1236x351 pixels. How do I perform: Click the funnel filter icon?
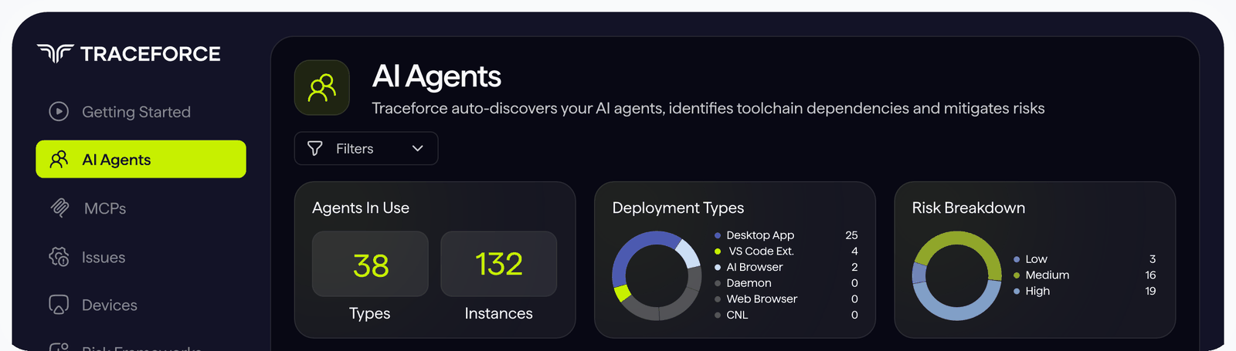[x=315, y=148]
